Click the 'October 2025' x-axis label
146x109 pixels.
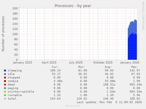(103, 63)
